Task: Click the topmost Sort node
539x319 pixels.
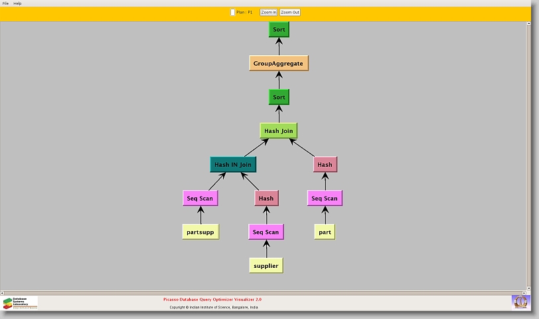Action: click(x=279, y=30)
